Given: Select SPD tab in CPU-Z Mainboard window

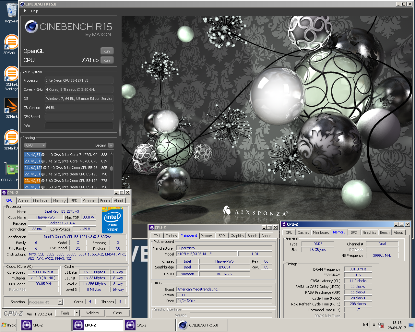Looking at the screenshot, I should tap(222, 236).
